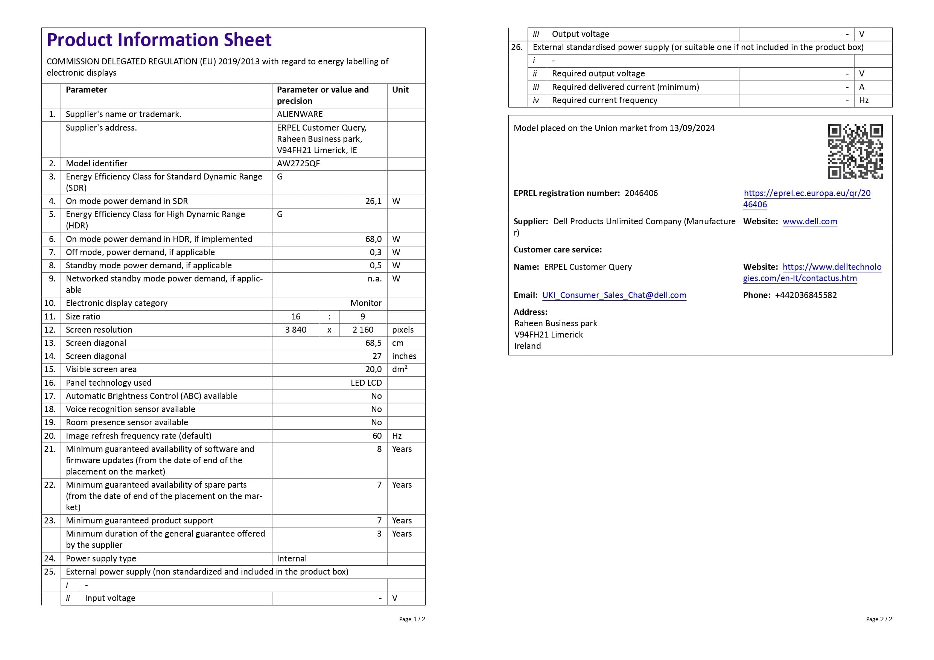Select the Power supply type Internal value
The height and width of the screenshot is (660, 934).
pyautogui.click(x=292, y=559)
